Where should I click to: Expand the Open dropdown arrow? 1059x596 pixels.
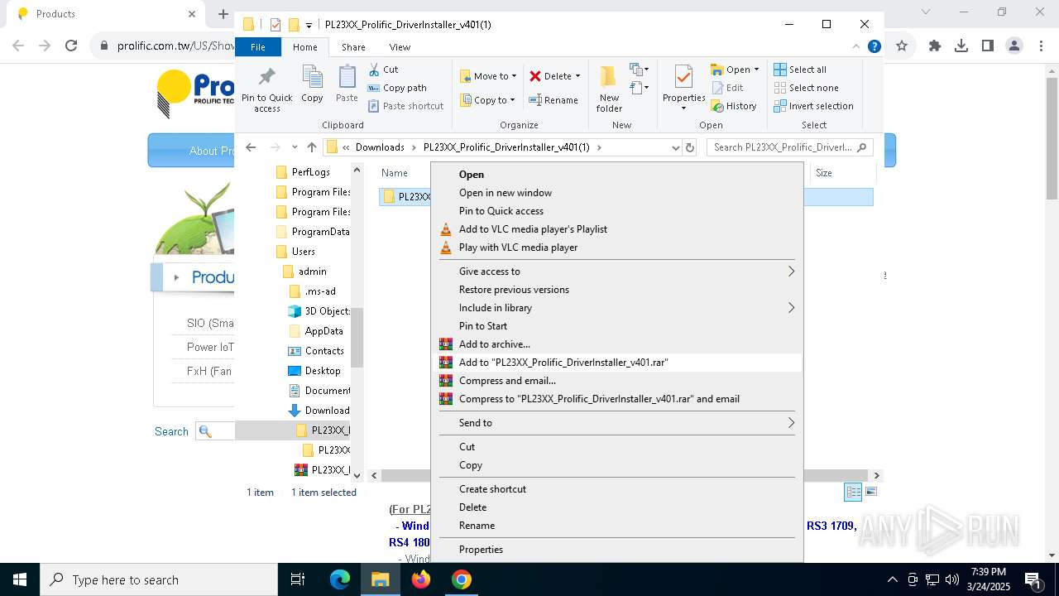pyautogui.click(x=756, y=70)
